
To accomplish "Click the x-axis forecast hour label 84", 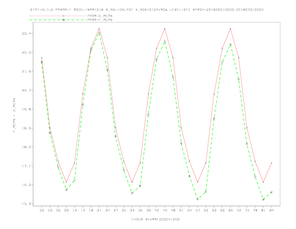I will 271,210.
